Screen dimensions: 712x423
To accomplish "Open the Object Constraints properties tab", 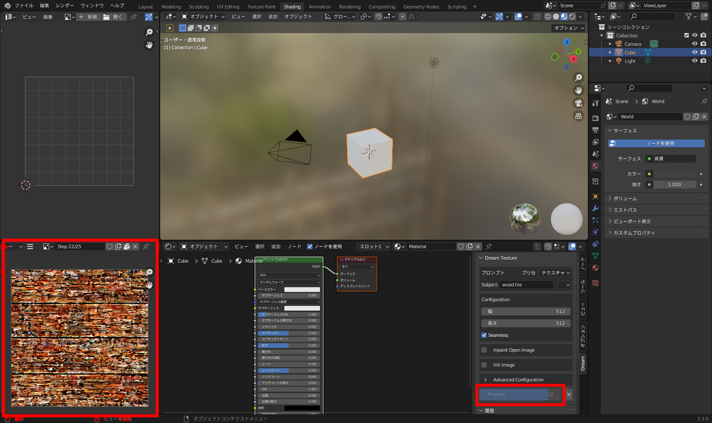I will (595, 244).
